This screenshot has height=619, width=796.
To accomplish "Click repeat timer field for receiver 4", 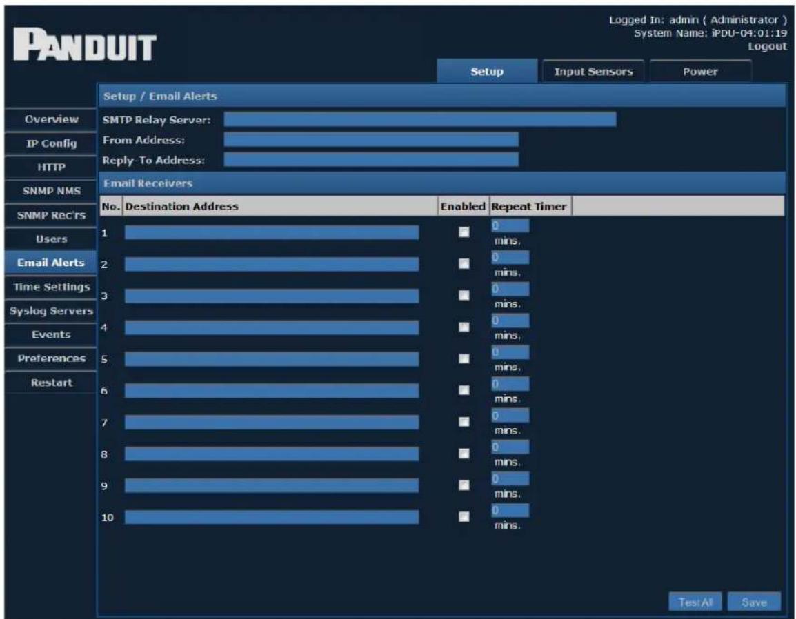I will coord(510,320).
